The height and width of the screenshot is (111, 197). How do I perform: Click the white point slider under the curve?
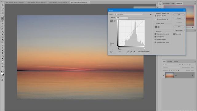[x=144, y=48]
